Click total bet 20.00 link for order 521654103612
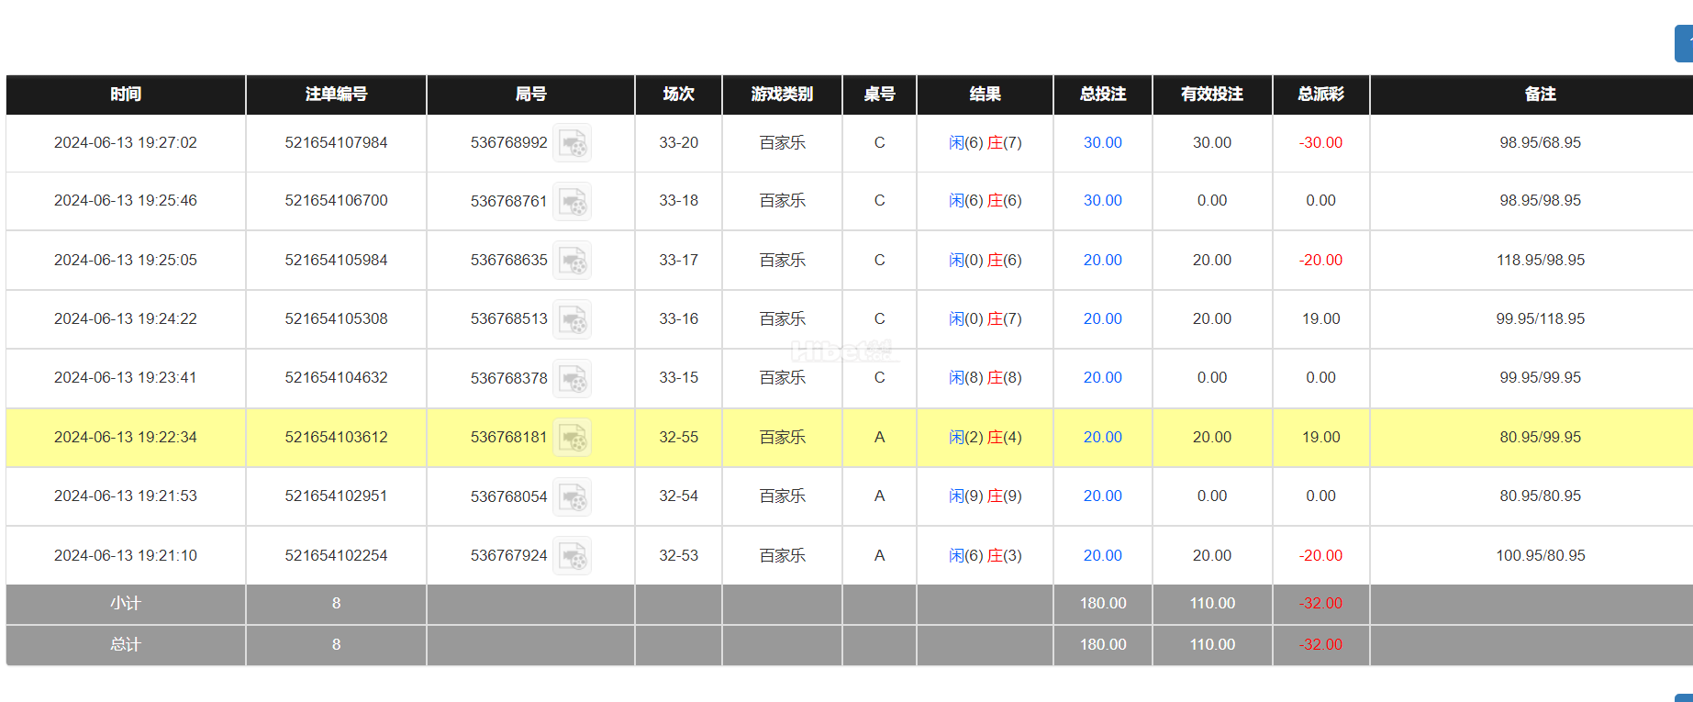The width and height of the screenshot is (1693, 702). click(x=1102, y=437)
